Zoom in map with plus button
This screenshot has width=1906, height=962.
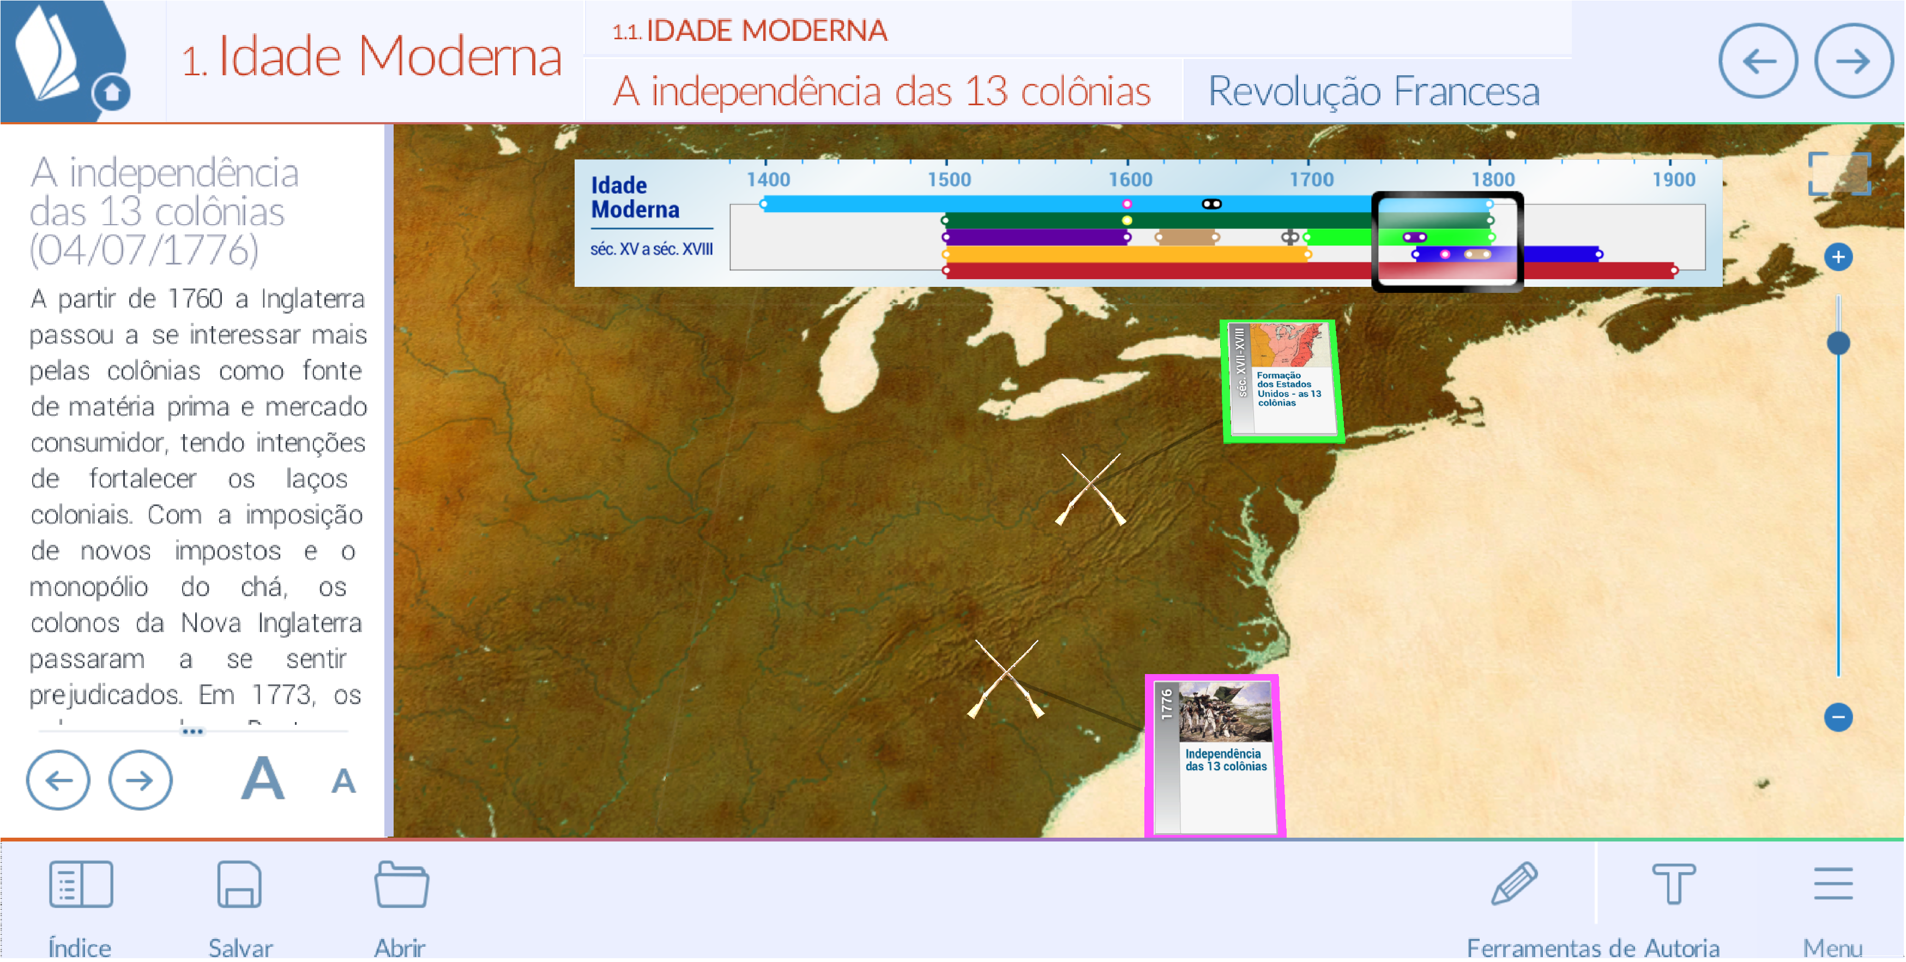coord(1838,257)
